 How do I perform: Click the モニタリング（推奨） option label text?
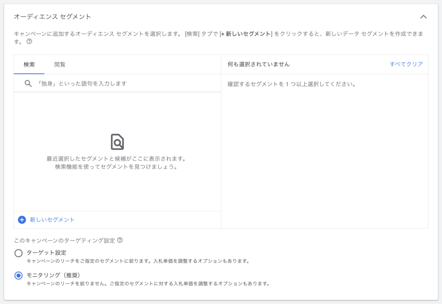coord(54,275)
